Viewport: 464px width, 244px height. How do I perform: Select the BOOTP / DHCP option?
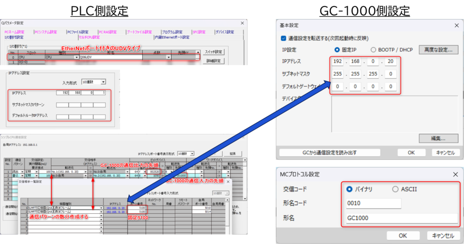click(373, 50)
